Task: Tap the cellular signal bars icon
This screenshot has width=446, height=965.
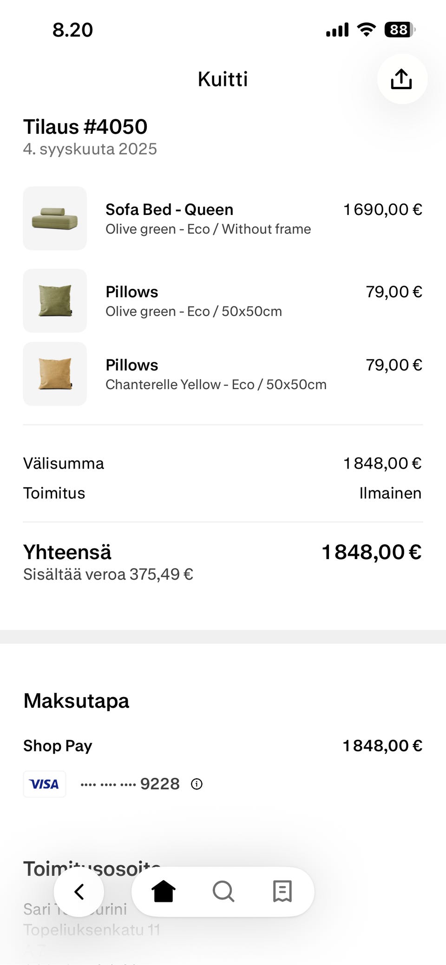Action: coord(337,30)
